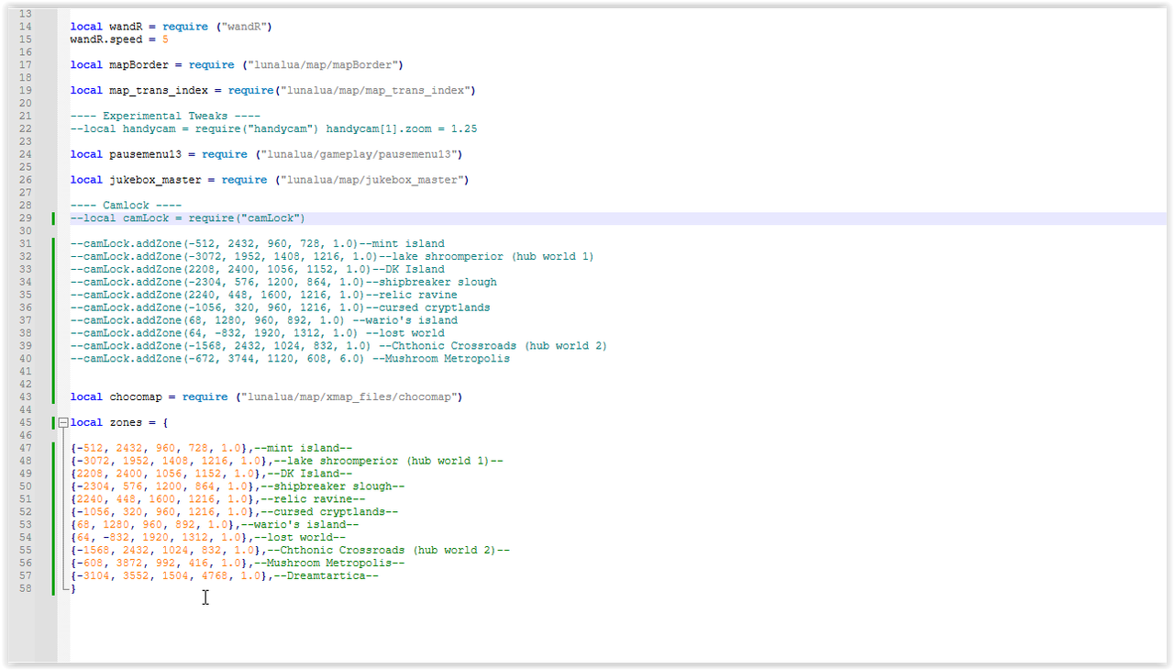1174x670 pixels.
Task: Click the text 'local wandR = require ("wandR")'
Action: [171, 27]
